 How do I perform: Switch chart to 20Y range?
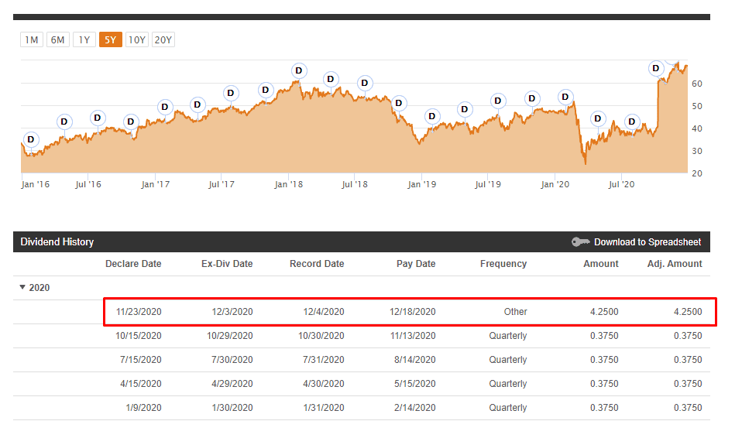click(163, 39)
